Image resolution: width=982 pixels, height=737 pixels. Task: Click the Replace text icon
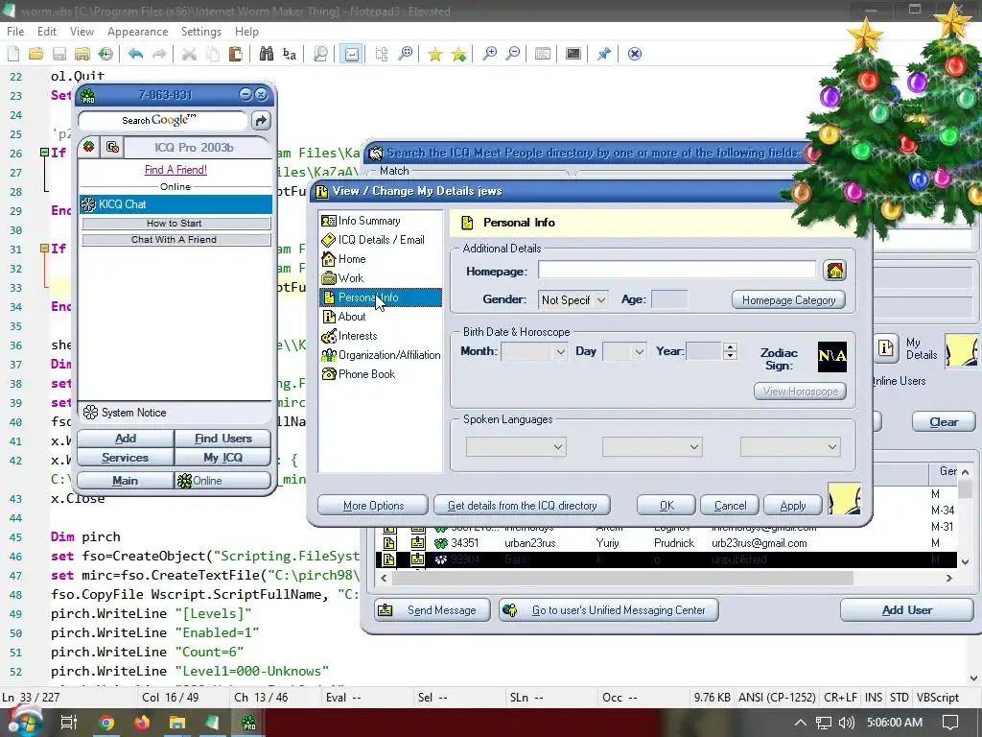(290, 54)
